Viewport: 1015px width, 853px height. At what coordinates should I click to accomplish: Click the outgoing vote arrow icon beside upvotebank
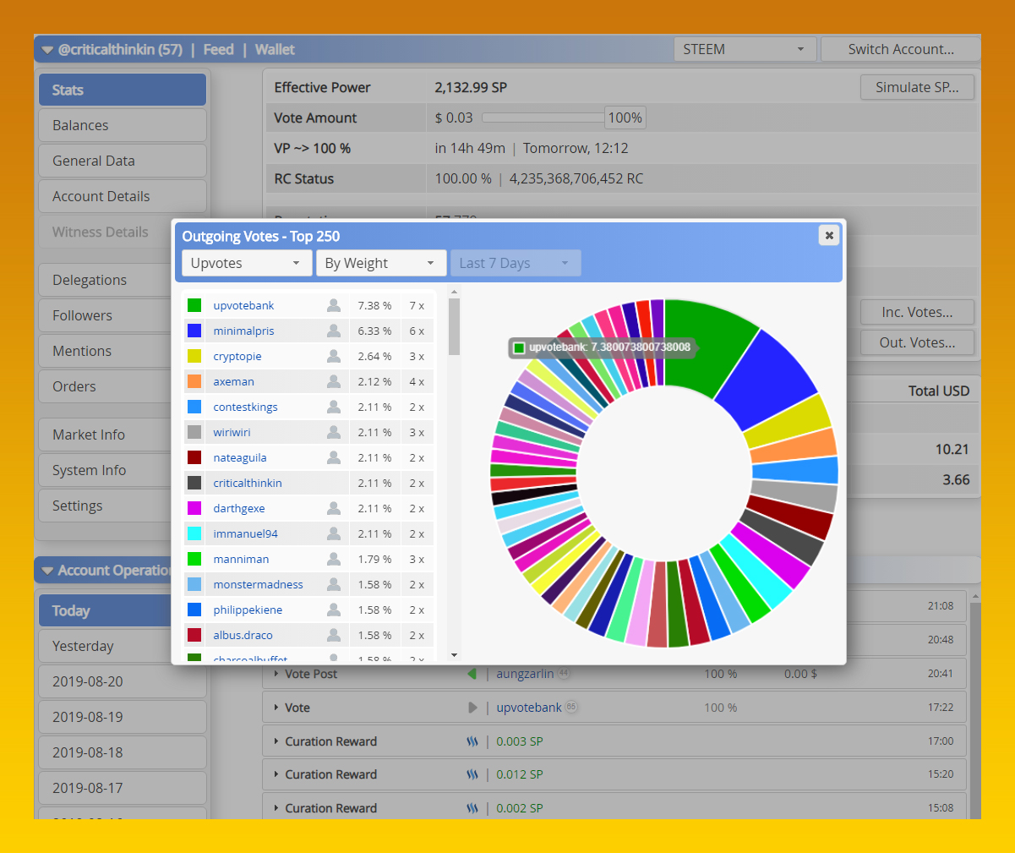point(472,708)
